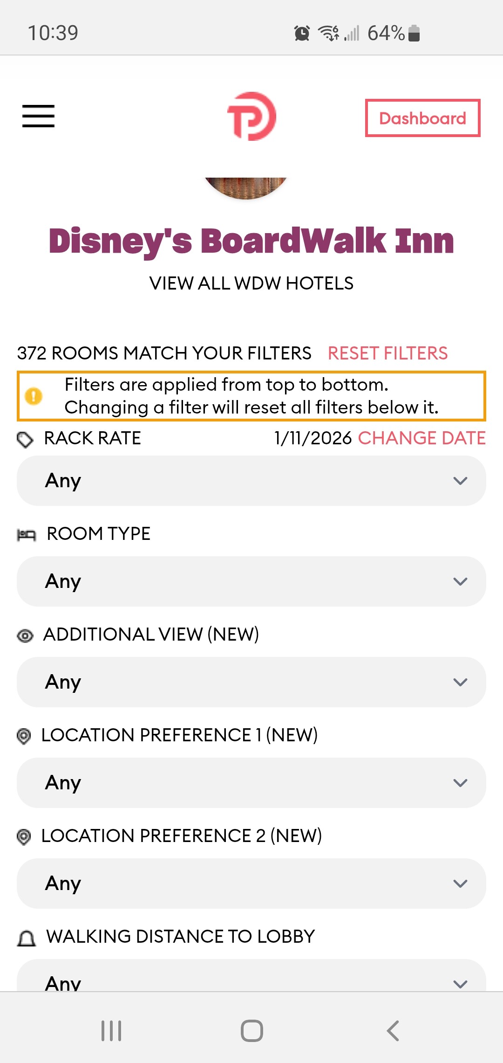The height and width of the screenshot is (1063, 503).
Task: Open the Dashboard button
Action: click(422, 118)
